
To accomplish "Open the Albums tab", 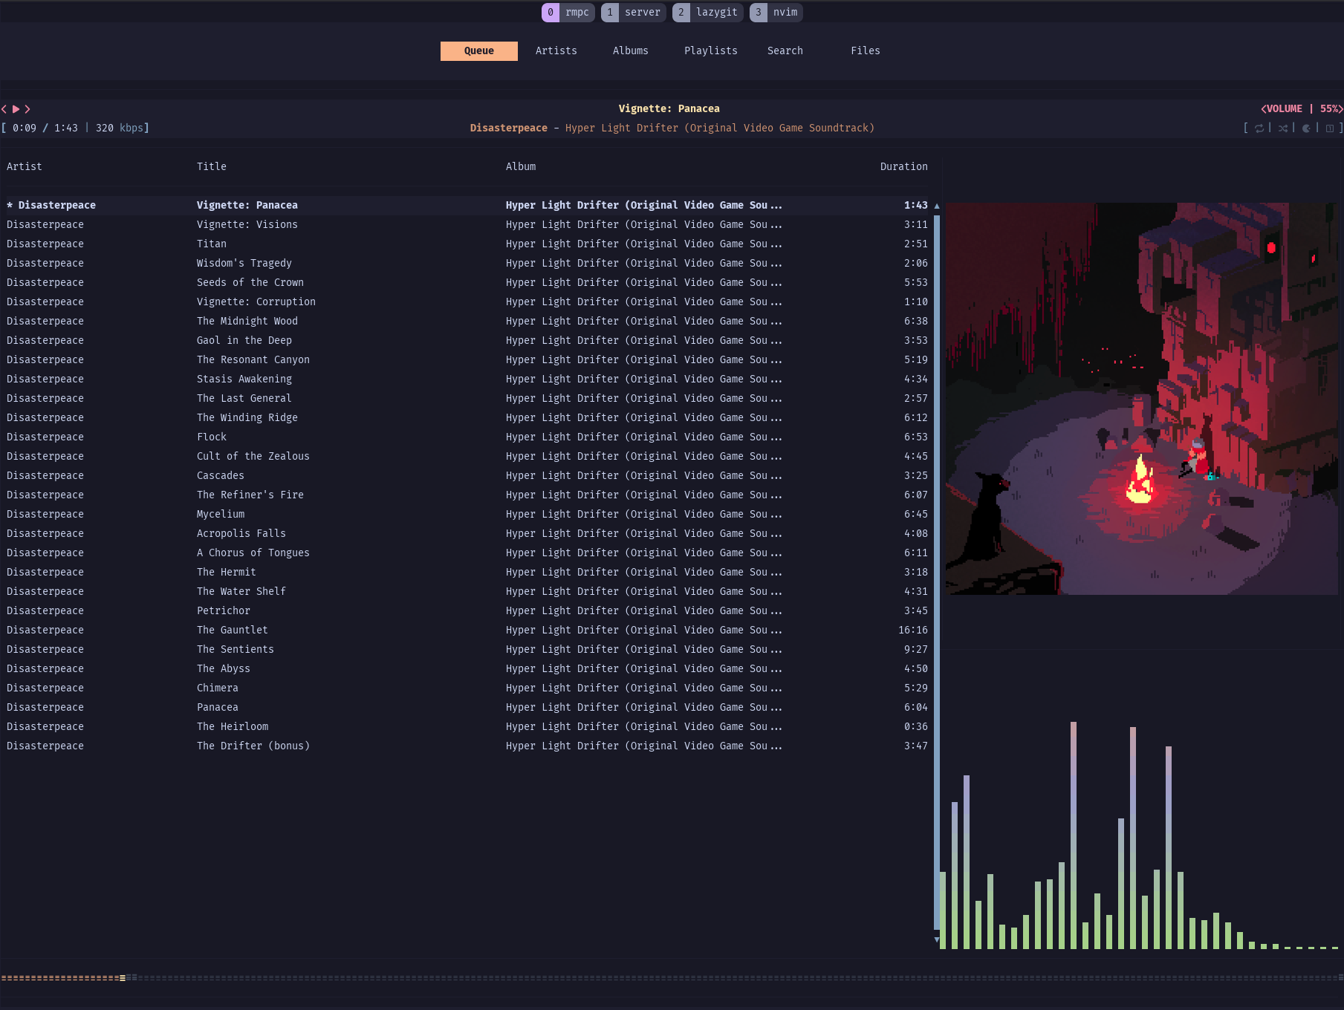I will pos(630,51).
